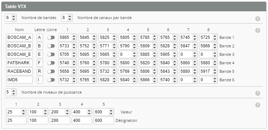
Task: Click the BOSCAM_B channel 8 field 5866
Action: 208,46
